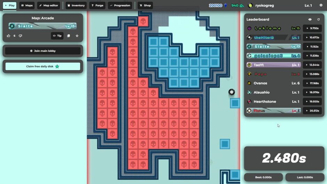The height and width of the screenshot is (184, 327).
Task: Tip the map creator
Action: [x=57, y=36]
